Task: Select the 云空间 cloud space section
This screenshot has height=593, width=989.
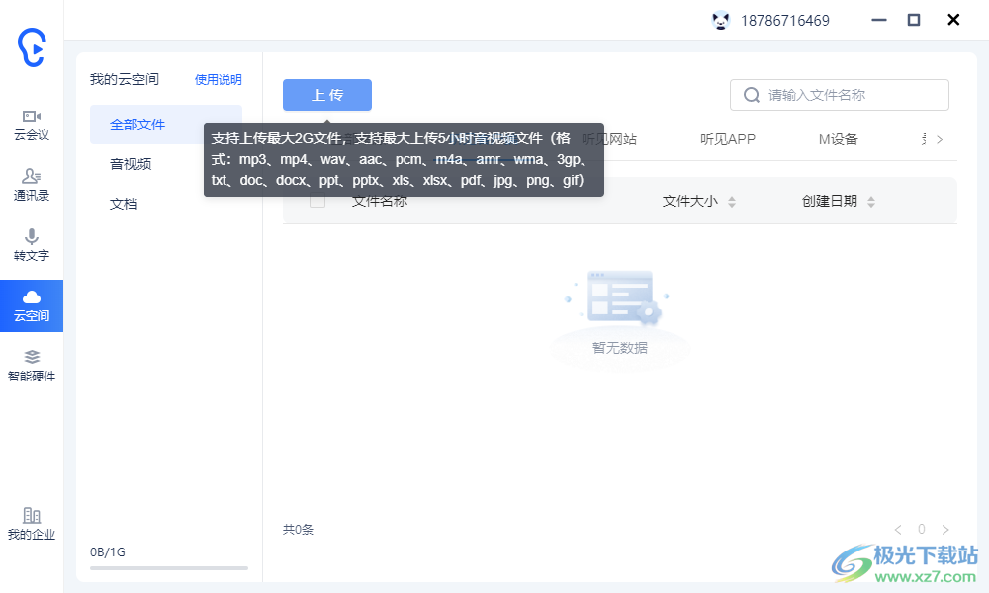Action: pyautogui.click(x=32, y=305)
